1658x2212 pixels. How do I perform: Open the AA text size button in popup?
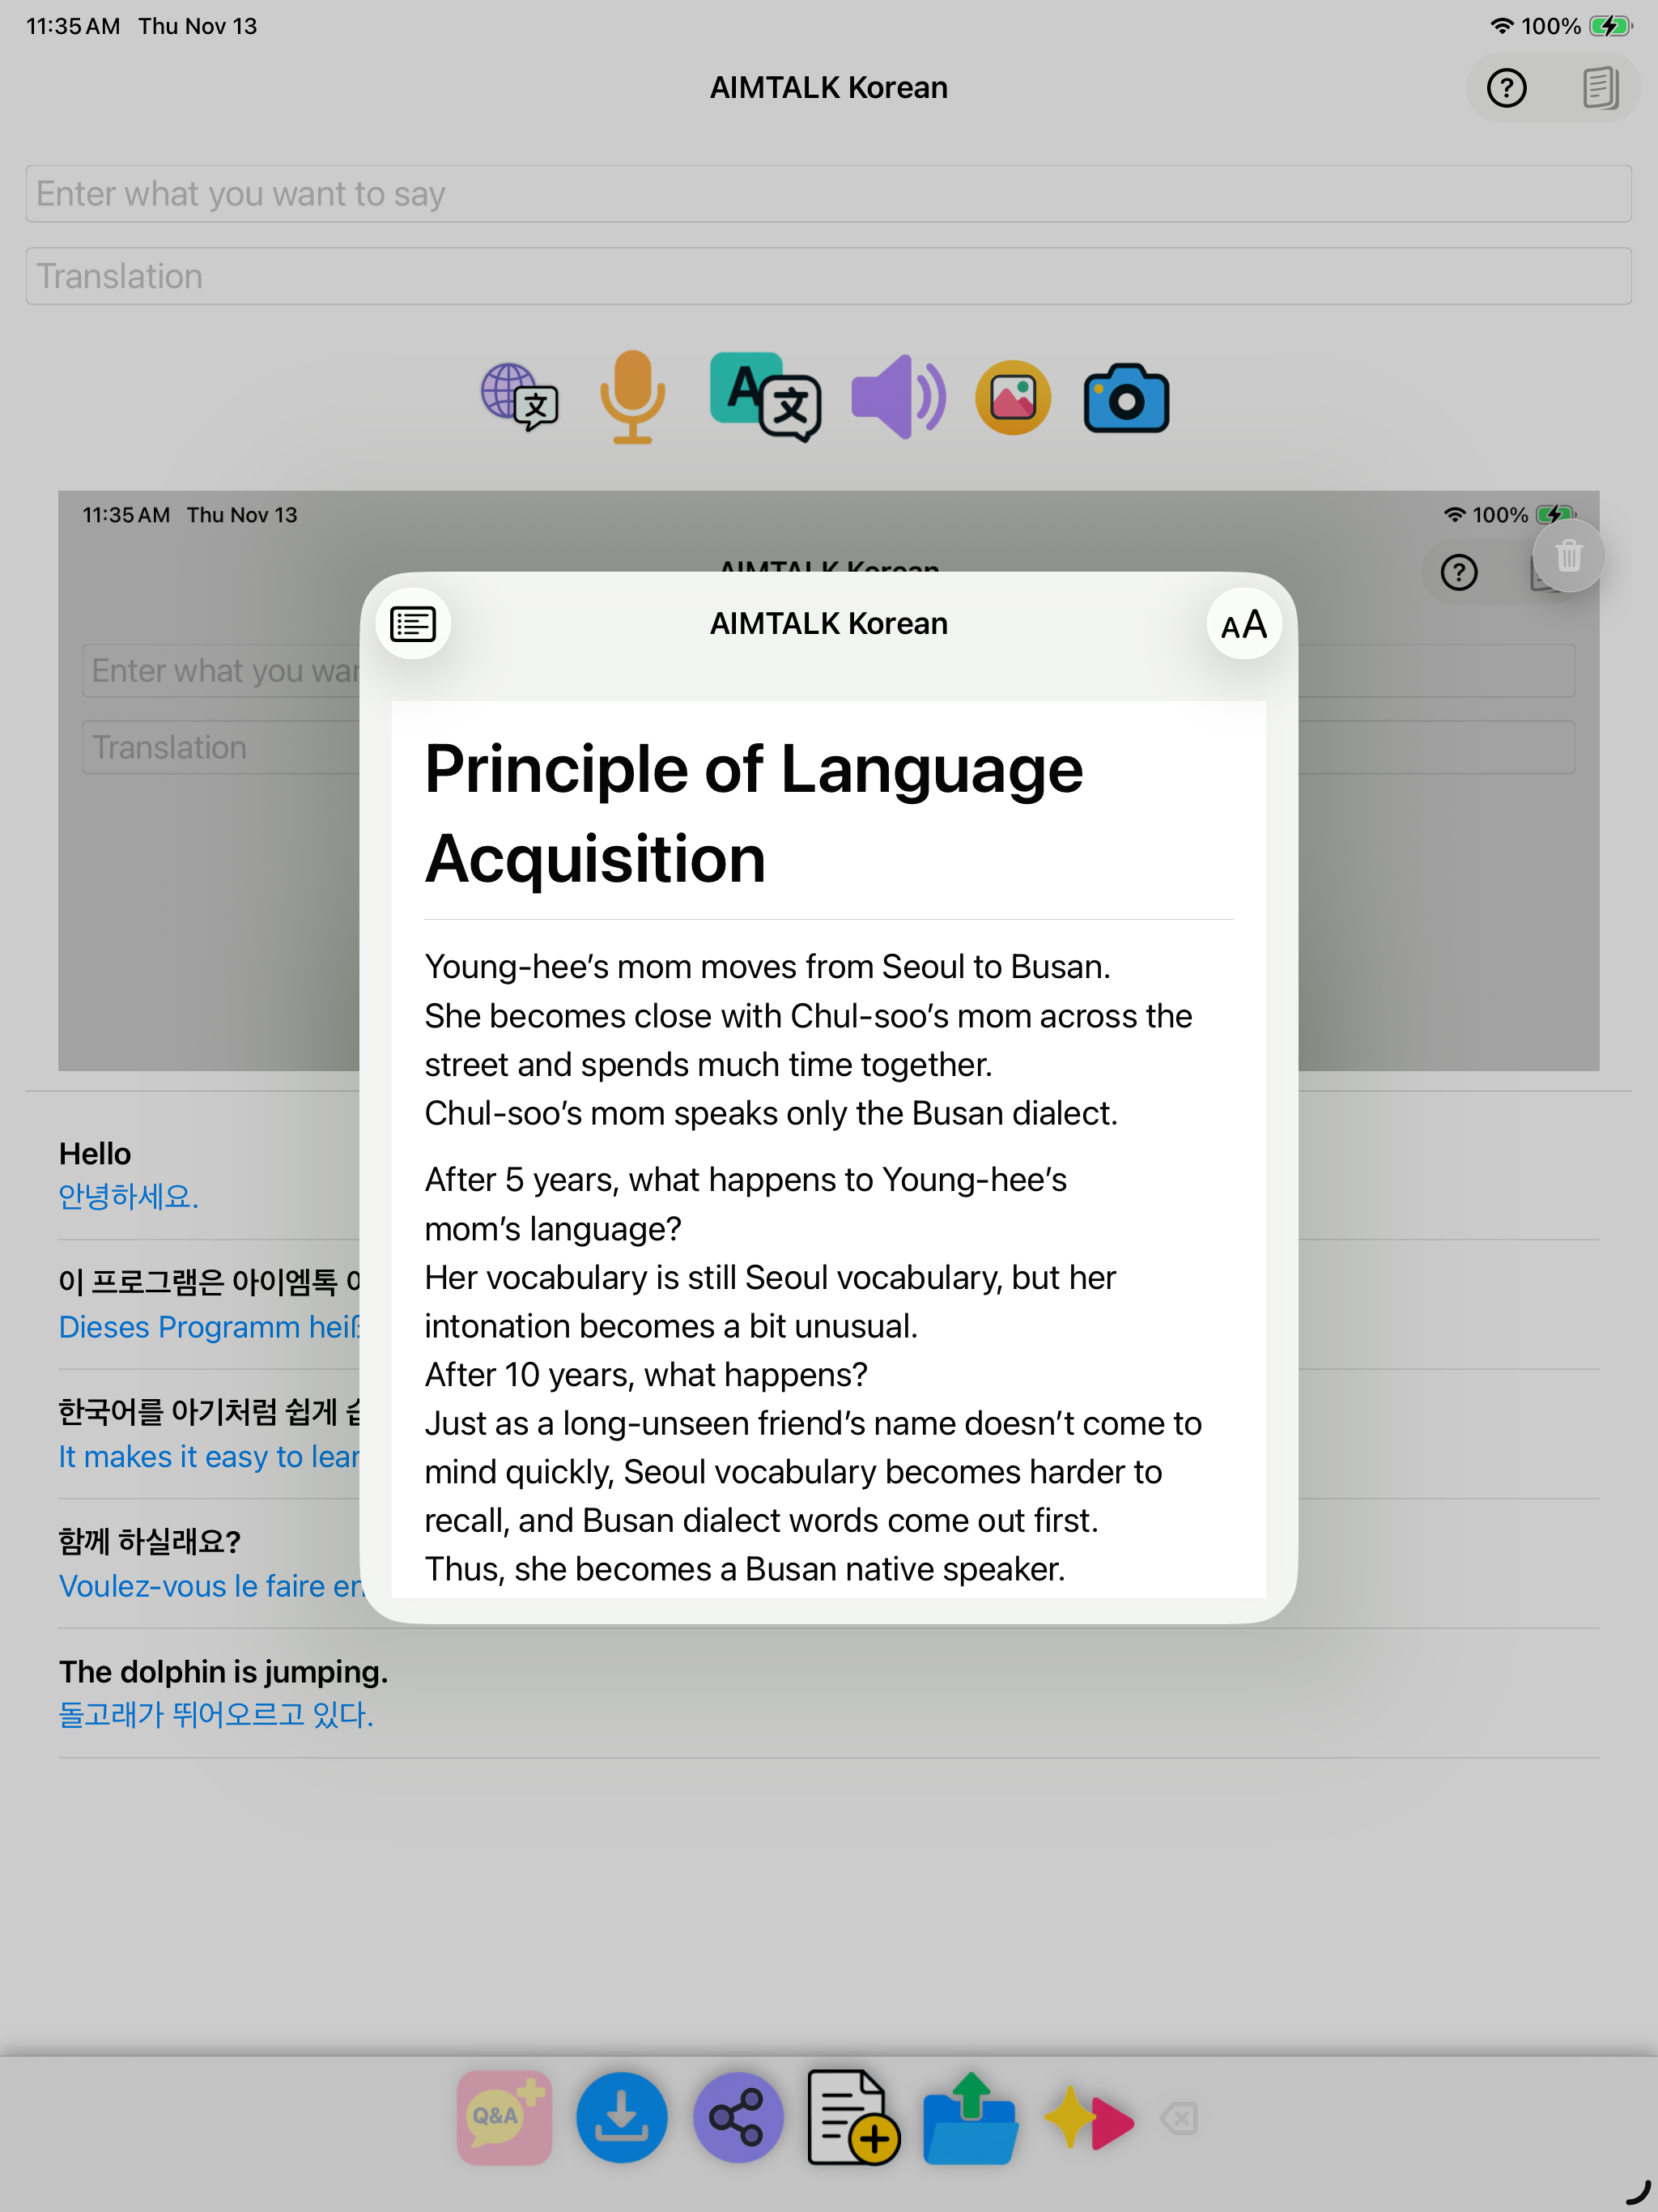[1244, 624]
